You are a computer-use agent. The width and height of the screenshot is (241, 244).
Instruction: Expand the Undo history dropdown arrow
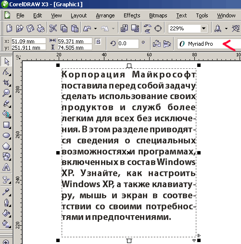coord(96,29)
